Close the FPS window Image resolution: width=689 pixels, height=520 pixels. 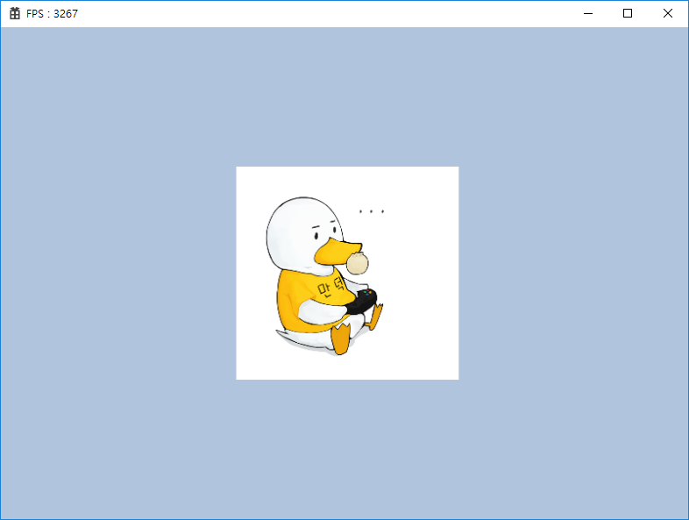667,14
